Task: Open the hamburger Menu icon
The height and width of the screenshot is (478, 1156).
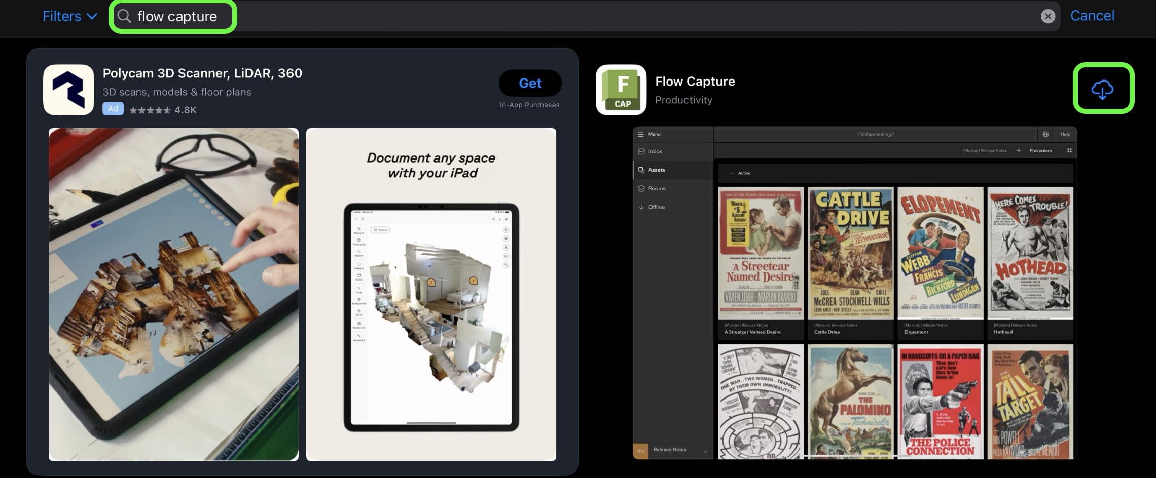Action: (641, 134)
